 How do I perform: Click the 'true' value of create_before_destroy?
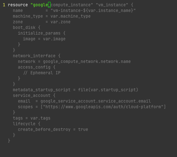coord(83,129)
